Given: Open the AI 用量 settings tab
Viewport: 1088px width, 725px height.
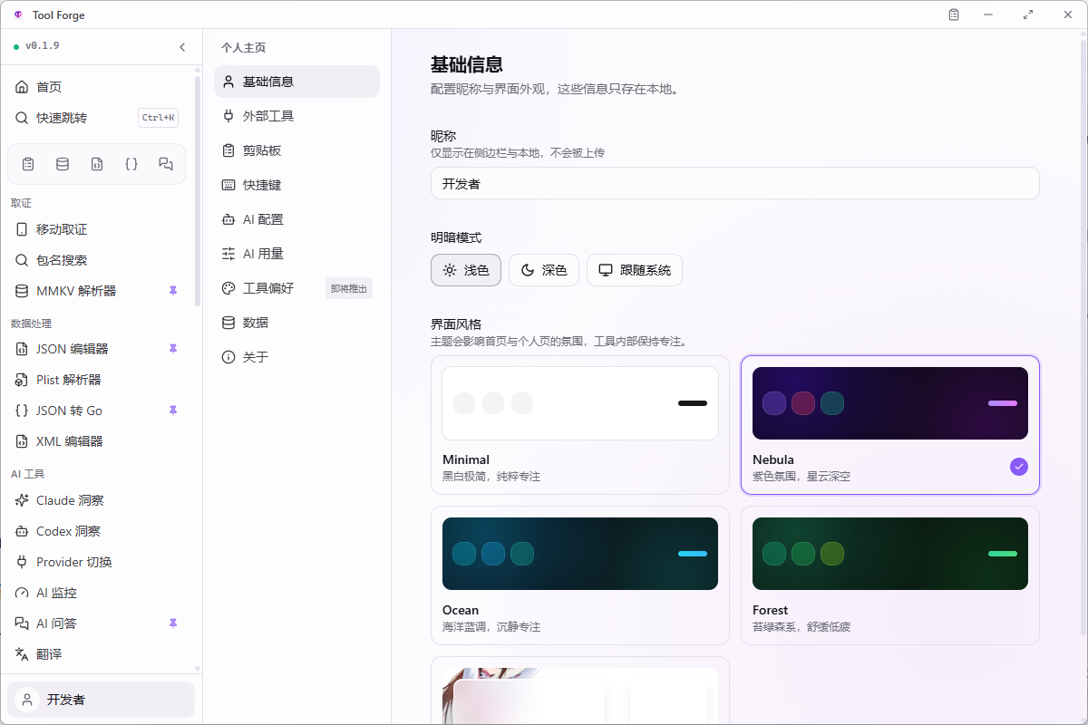Looking at the screenshot, I should tap(296, 254).
